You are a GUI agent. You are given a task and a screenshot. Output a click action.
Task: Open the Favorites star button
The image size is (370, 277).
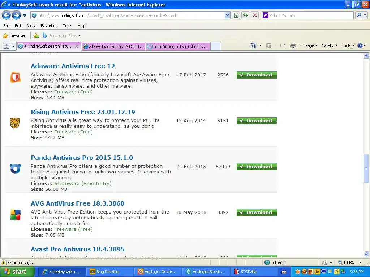tap(14, 36)
